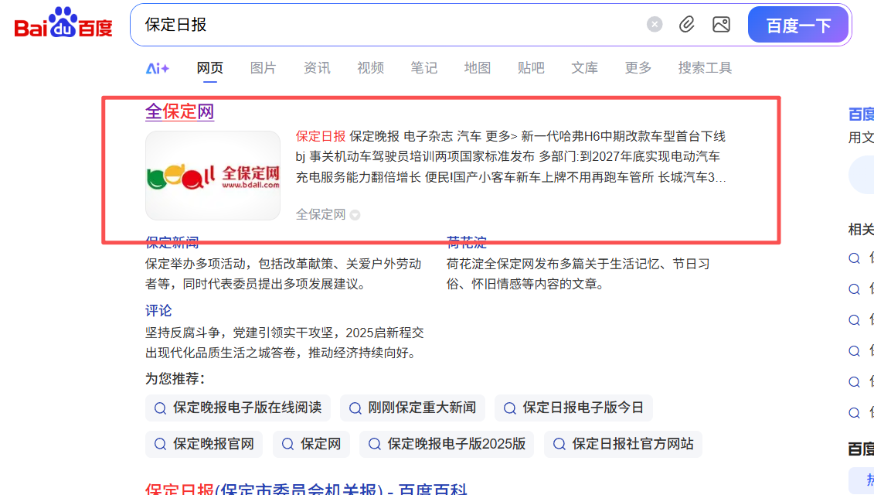Image resolution: width=874 pixels, height=495 pixels.
Task: Open the 地图 tab
Action: [x=477, y=68]
